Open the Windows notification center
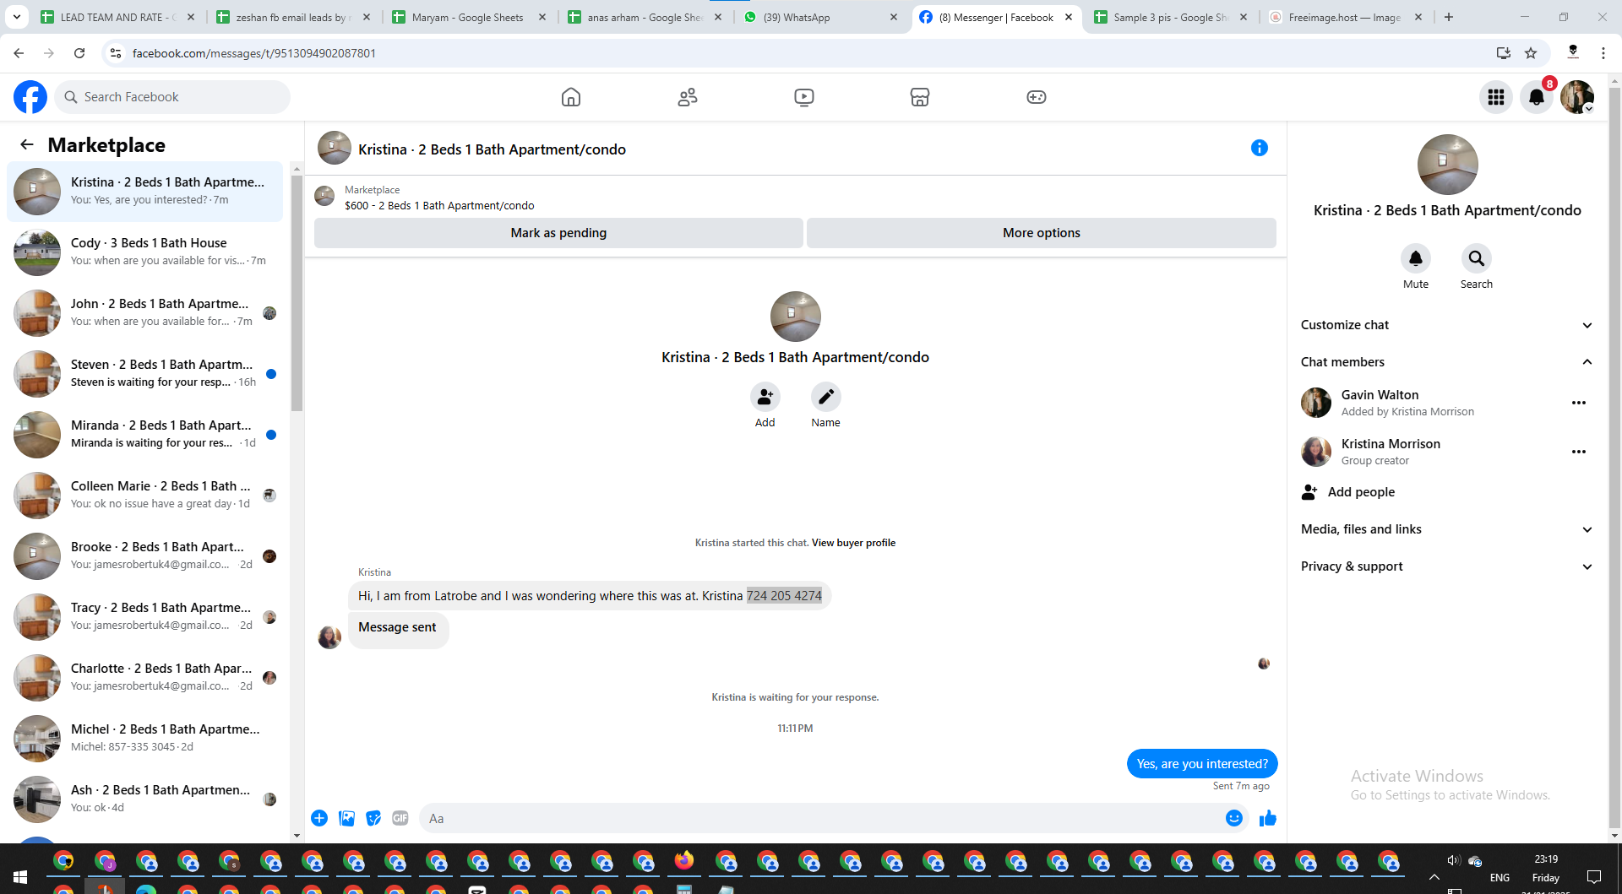The image size is (1622, 894). click(x=1594, y=877)
